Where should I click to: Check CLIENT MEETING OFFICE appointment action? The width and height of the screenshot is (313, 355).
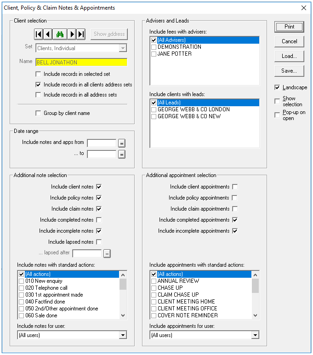point(154,309)
